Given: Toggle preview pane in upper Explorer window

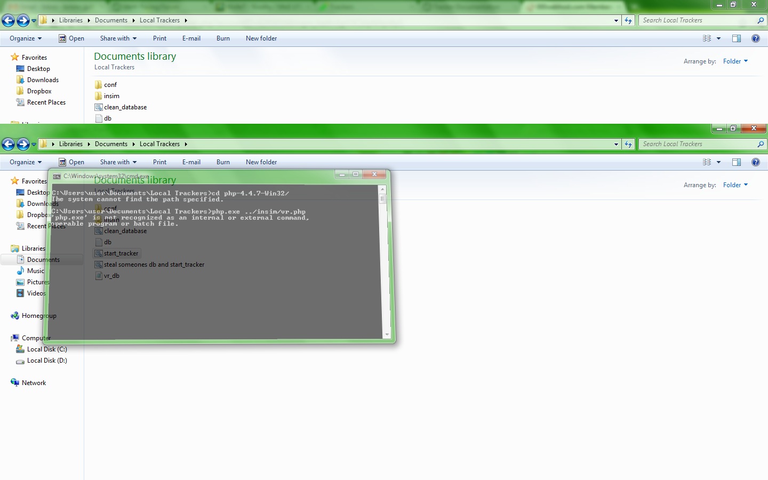Looking at the screenshot, I should click(737, 38).
